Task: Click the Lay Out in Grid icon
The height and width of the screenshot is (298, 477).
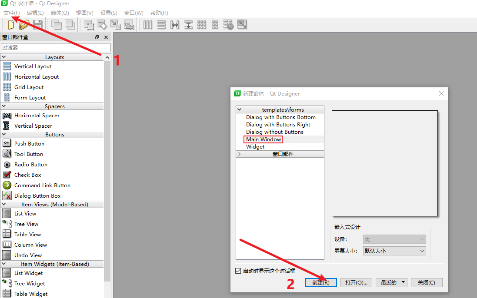Action: click(202, 25)
